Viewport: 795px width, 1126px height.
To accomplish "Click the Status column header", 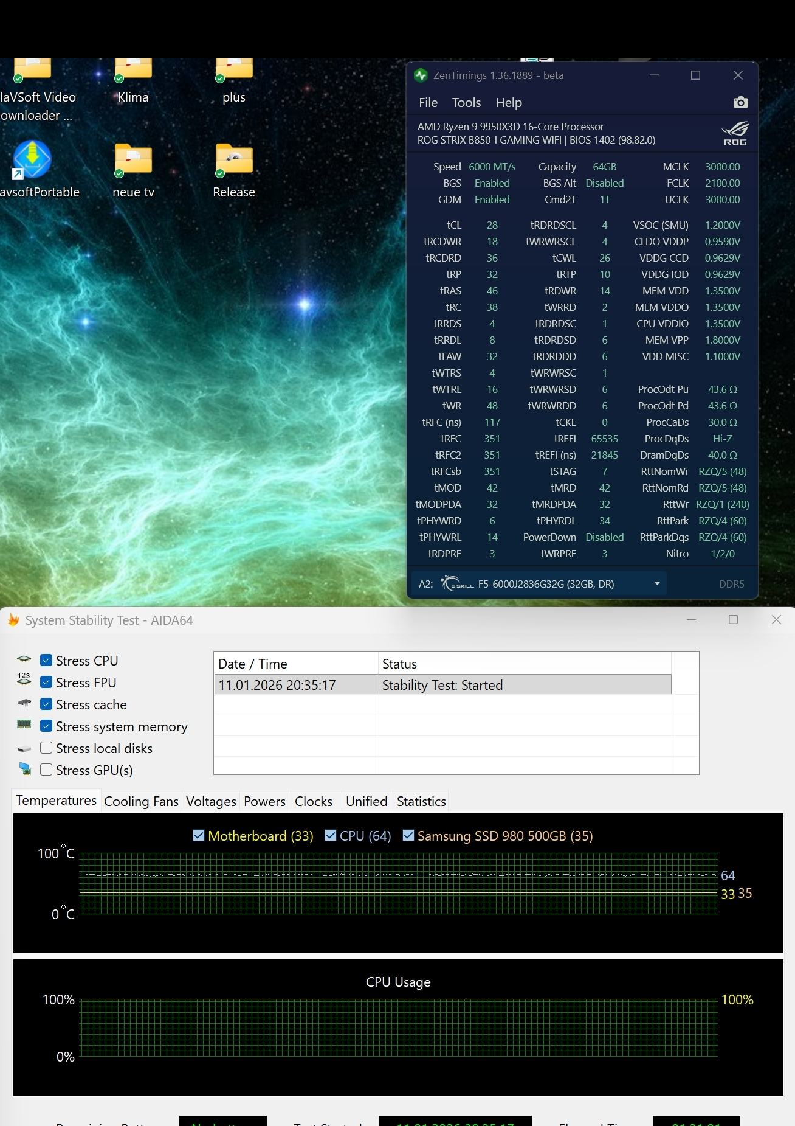I will (x=525, y=663).
